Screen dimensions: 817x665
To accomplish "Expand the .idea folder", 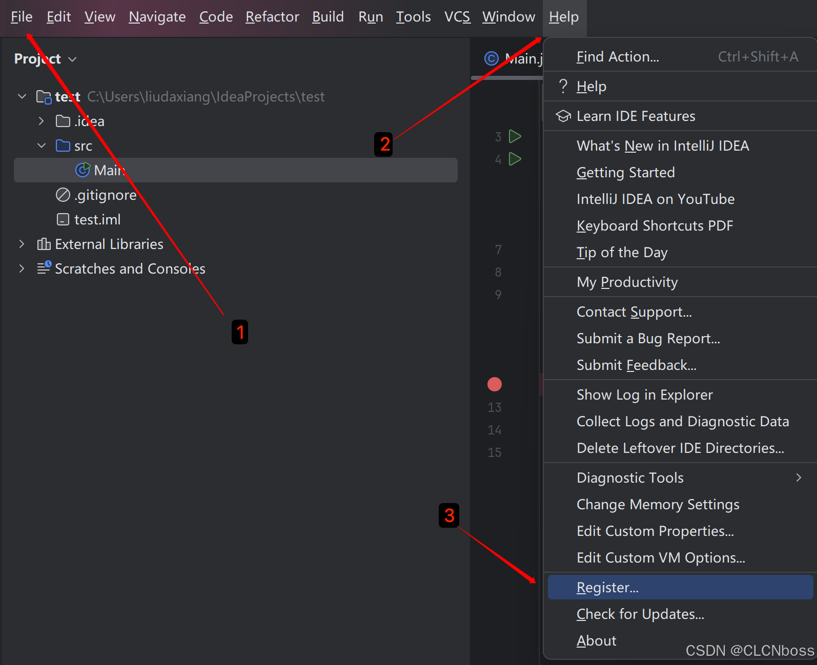I will click(x=42, y=121).
